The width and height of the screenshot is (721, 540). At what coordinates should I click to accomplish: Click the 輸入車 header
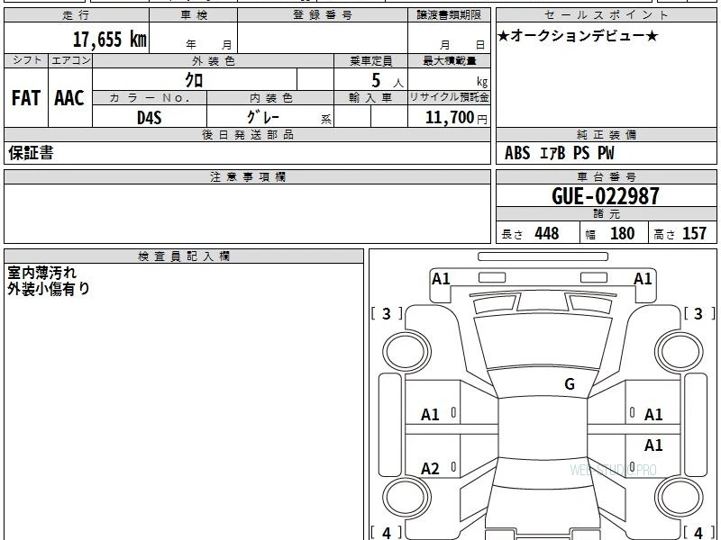(x=370, y=98)
